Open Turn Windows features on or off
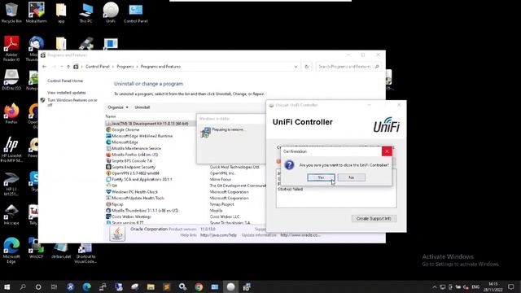Image resolution: width=521 pixels, height=293 pixels. [x=72, y=103]
